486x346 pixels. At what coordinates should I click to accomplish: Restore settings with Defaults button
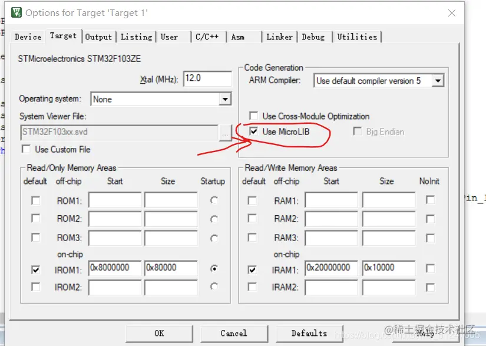click(x=309, y=333)
